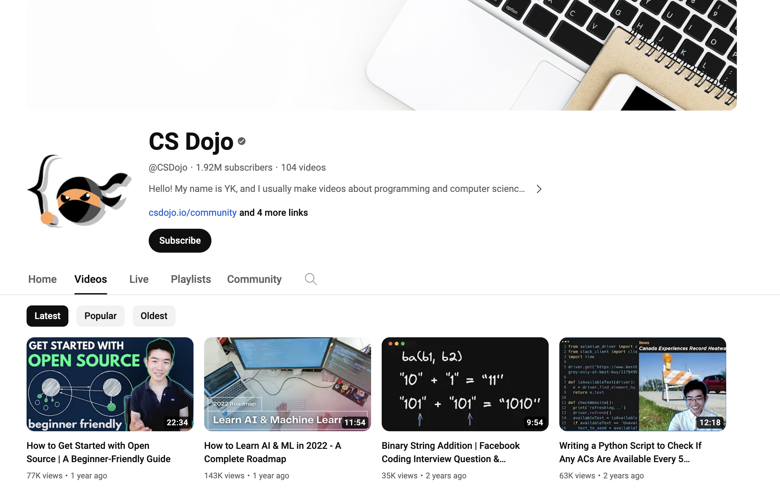Switch to the Community tab
This screenshot has width=780, height=492.
coord(254,279)
